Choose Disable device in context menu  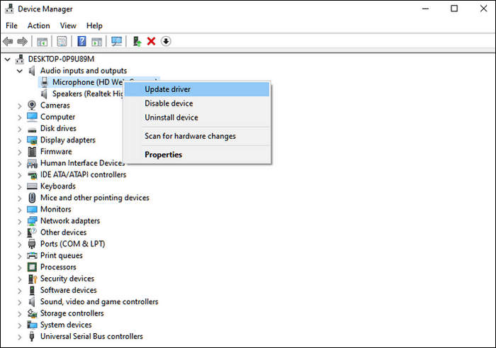pyautogui.click(x=197, y=103)
